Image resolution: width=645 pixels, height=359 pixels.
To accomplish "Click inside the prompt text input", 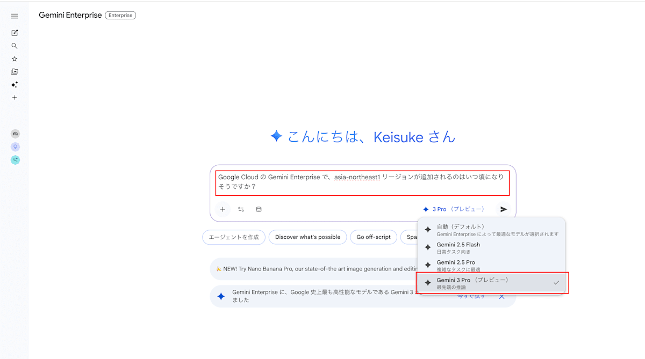I will [363, 182].
